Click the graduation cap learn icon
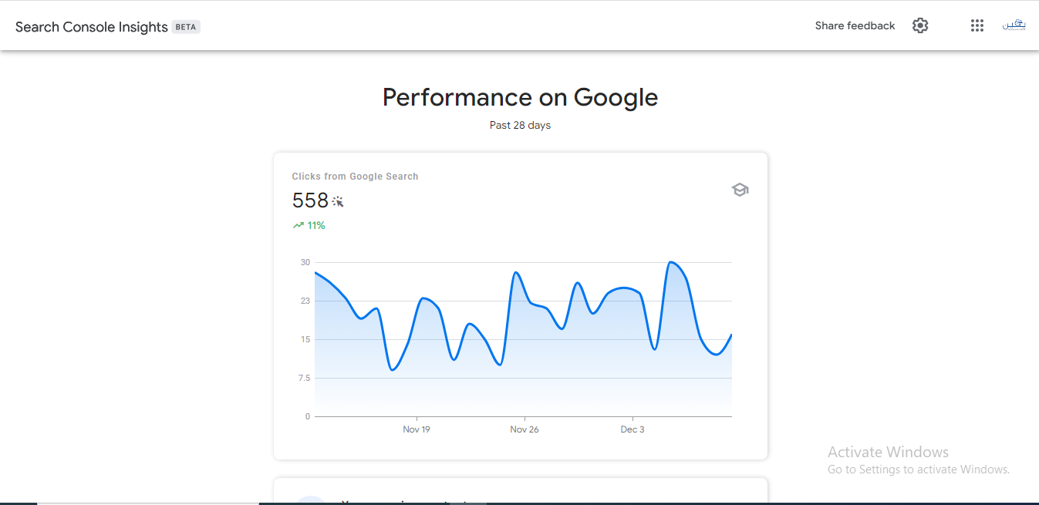The width and height of the screenshot is (1039, 505). (x=740, y=190)
